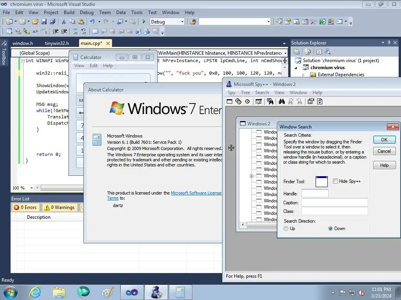The image size is (401, 300).
Task: Pin Solution Explorer with auto-hide pushpin
Action: [389, 43]
